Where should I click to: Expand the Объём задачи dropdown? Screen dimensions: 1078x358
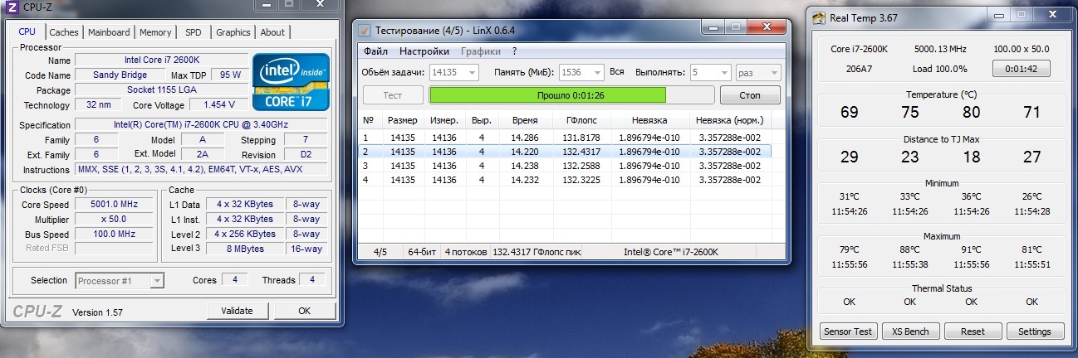(472, 73)
